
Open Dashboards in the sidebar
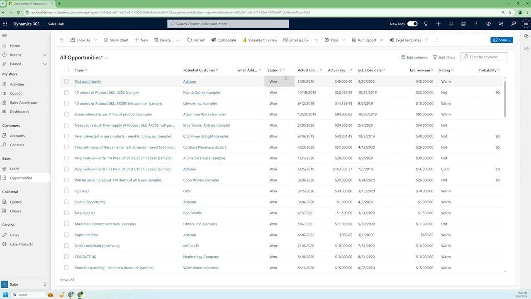point(19,112)
